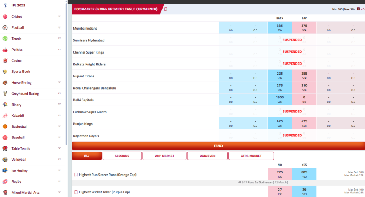Switch to the XTRA MARKET tab
Screen dimensions: 365x197
point(251,156)
